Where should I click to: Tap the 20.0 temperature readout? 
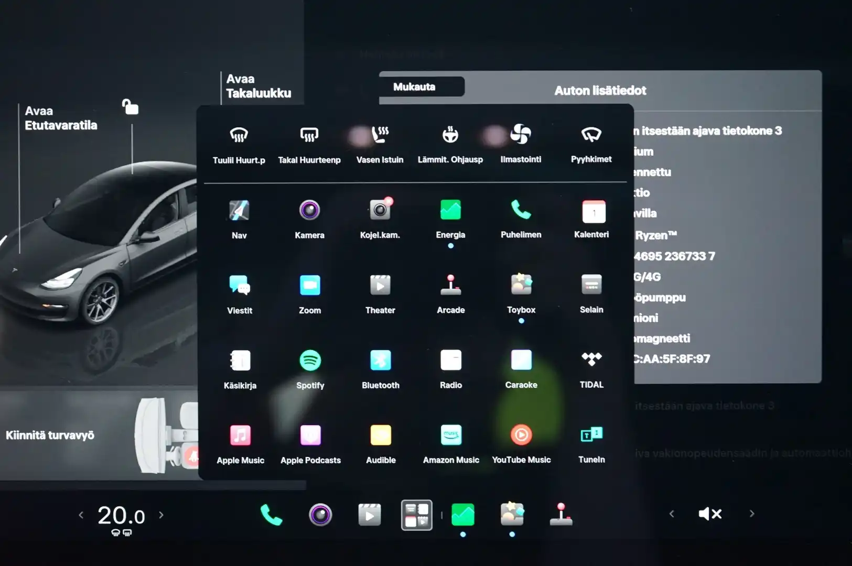(121, 516)
